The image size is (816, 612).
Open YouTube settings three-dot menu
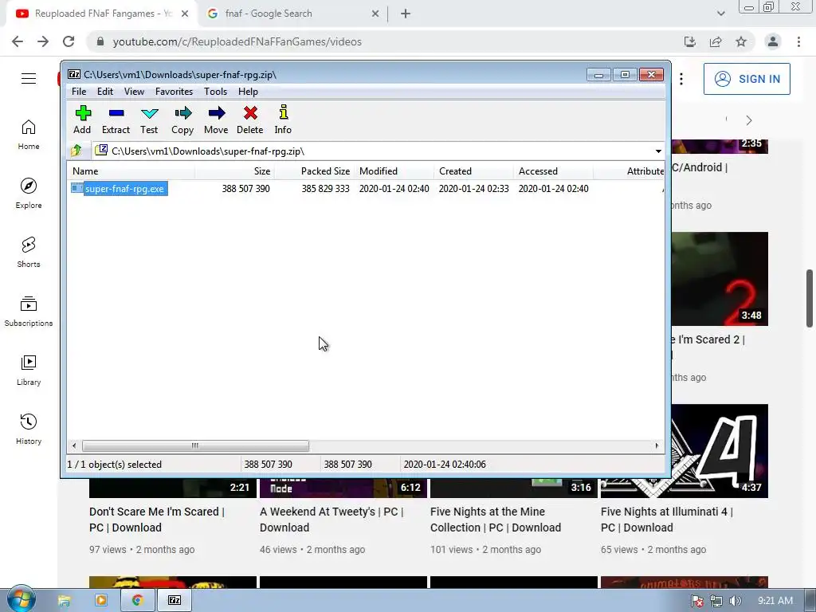pos(681,79)
